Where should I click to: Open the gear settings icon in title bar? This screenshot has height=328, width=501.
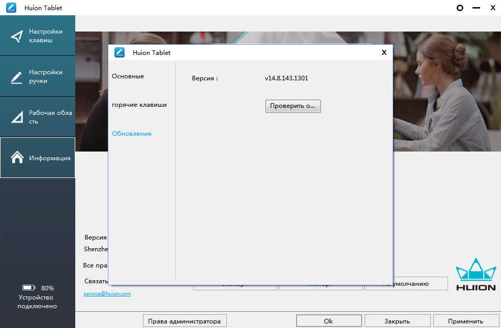[460, 8]
